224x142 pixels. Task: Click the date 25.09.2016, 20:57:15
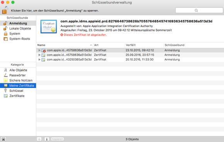point(140,55)
